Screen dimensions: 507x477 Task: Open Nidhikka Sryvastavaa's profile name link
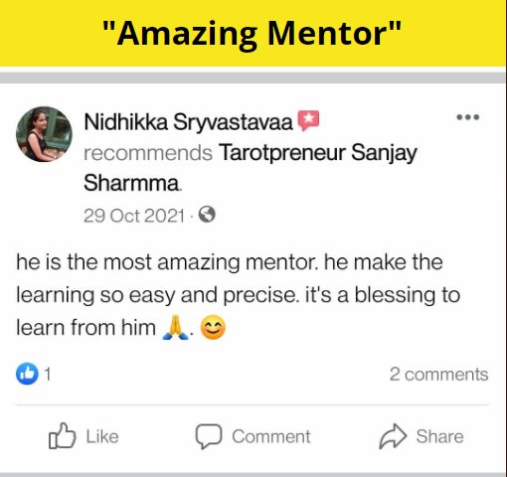point(189,122)
